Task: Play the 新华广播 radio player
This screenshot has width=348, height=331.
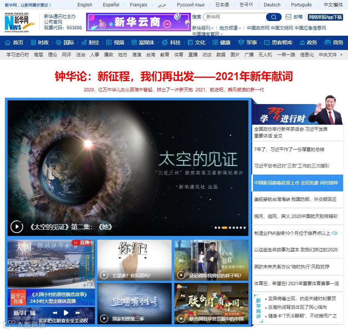Action: pyautogui.click(x=66, y=313)
